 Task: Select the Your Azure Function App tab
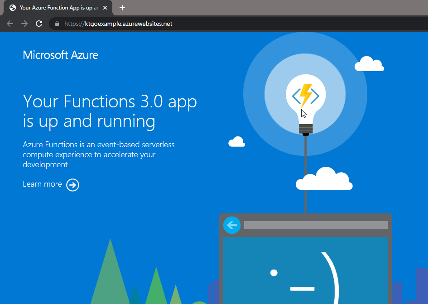[x=58, y=8]
